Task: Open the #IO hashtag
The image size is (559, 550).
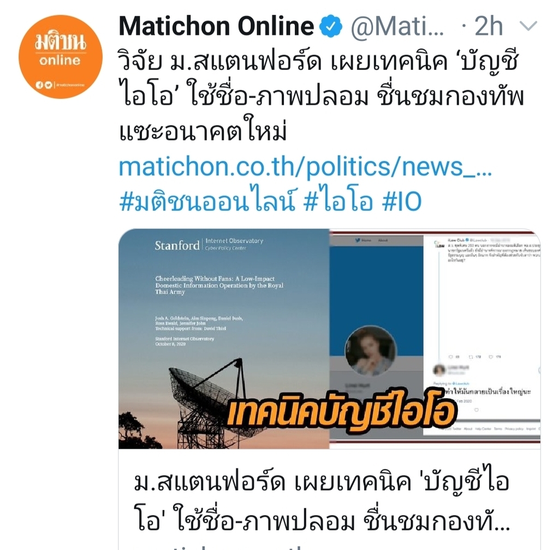Action: pos(401,202)
